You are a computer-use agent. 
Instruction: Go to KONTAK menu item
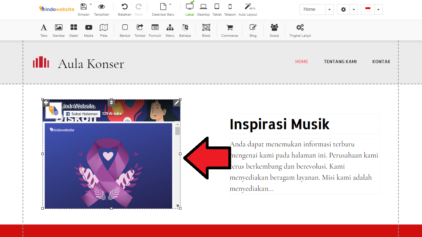click(381, 62)
